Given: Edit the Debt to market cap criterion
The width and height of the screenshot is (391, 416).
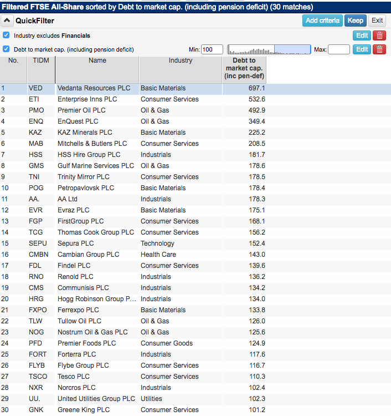Looking at the screenshot, I should pyautogui.click(x=362, y=49).
